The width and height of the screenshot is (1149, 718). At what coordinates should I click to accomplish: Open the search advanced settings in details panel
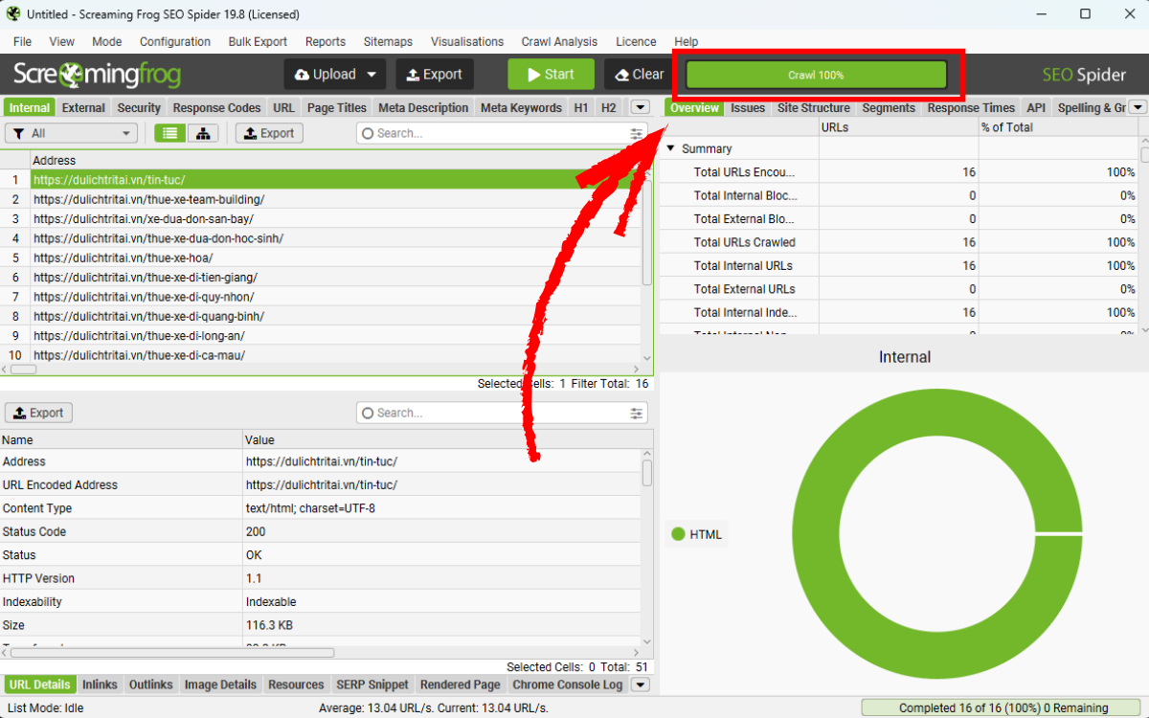tap(636, 413)
